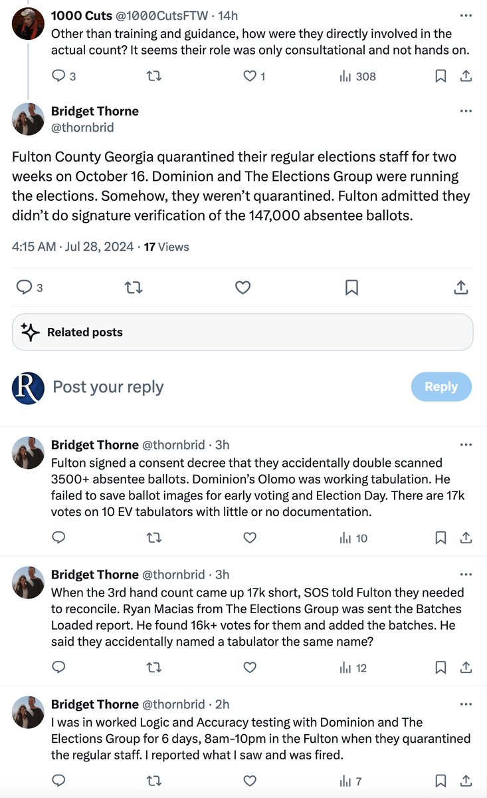This screenshot has height=798, width=487.
Task: View analytics of 1000 Cuts post
Action: [345, 76]
